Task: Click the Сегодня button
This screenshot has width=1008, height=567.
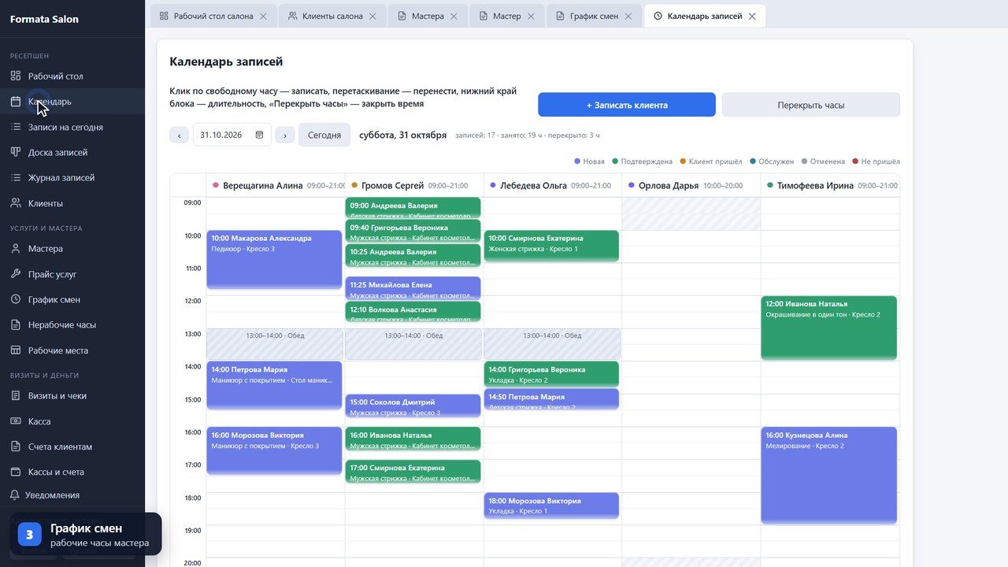Action: click(x=324, y=135)
